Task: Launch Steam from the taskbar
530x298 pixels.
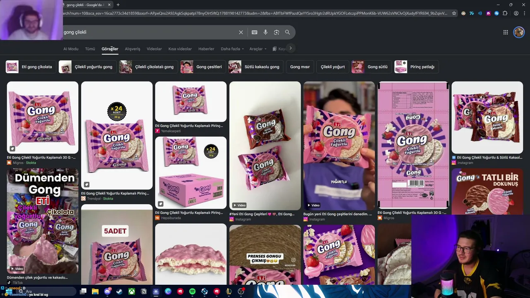Action: (x=119, y=291)
